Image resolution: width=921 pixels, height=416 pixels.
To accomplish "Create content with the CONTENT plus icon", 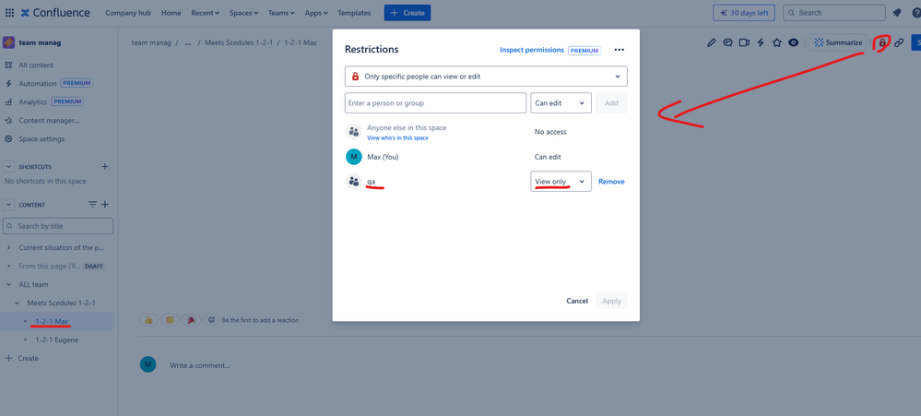I will click(x=105, y=205).
